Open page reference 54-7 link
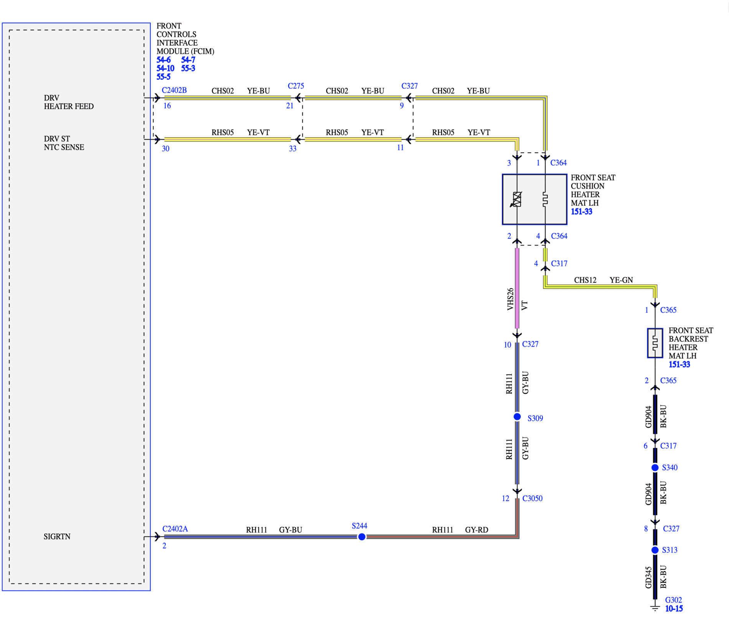The height and width of the screenshot is (623, 729). coord(188,60)
